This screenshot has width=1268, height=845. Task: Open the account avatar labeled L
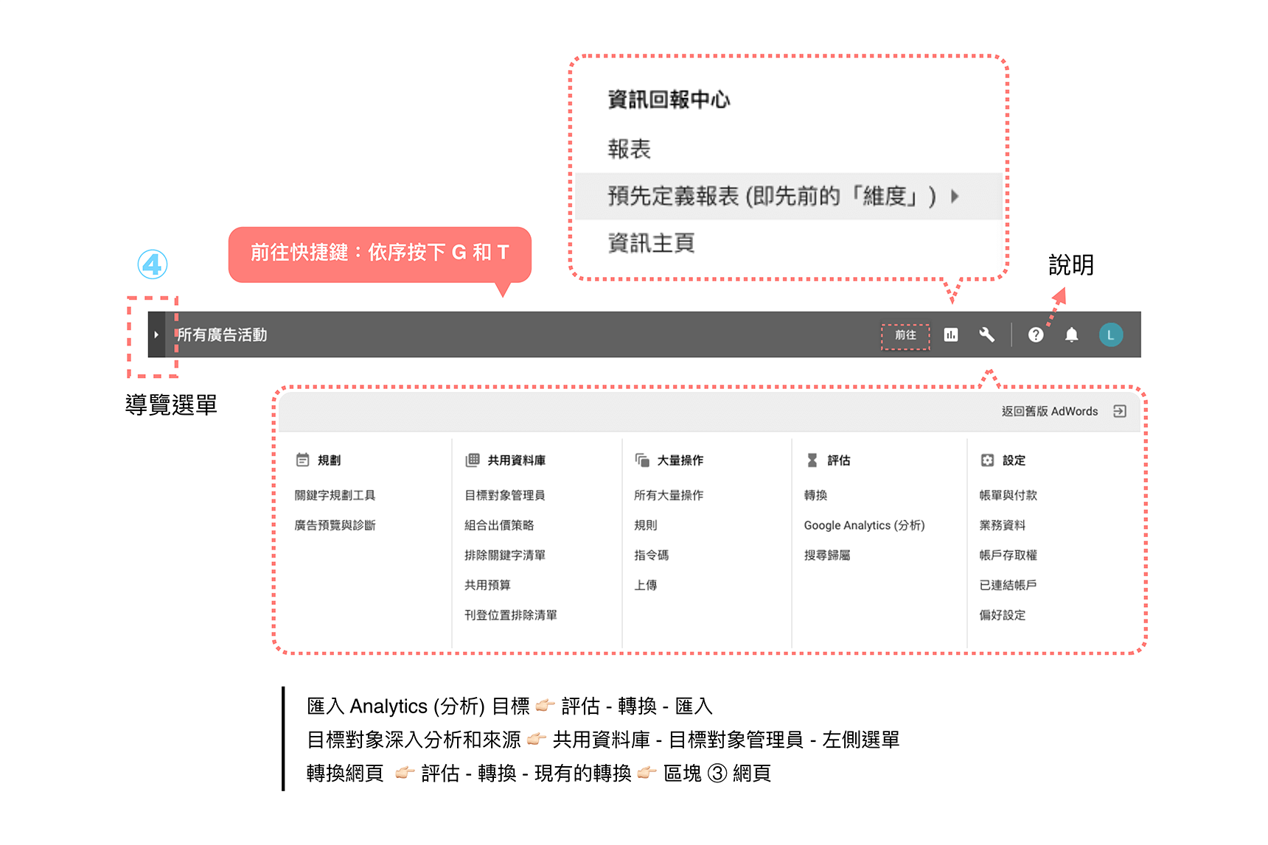pyautogui.click(x=1110, y=335)
